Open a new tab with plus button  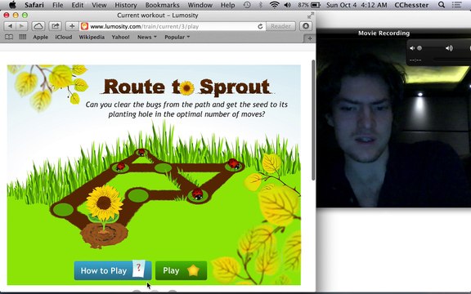(x=310, y=38)
